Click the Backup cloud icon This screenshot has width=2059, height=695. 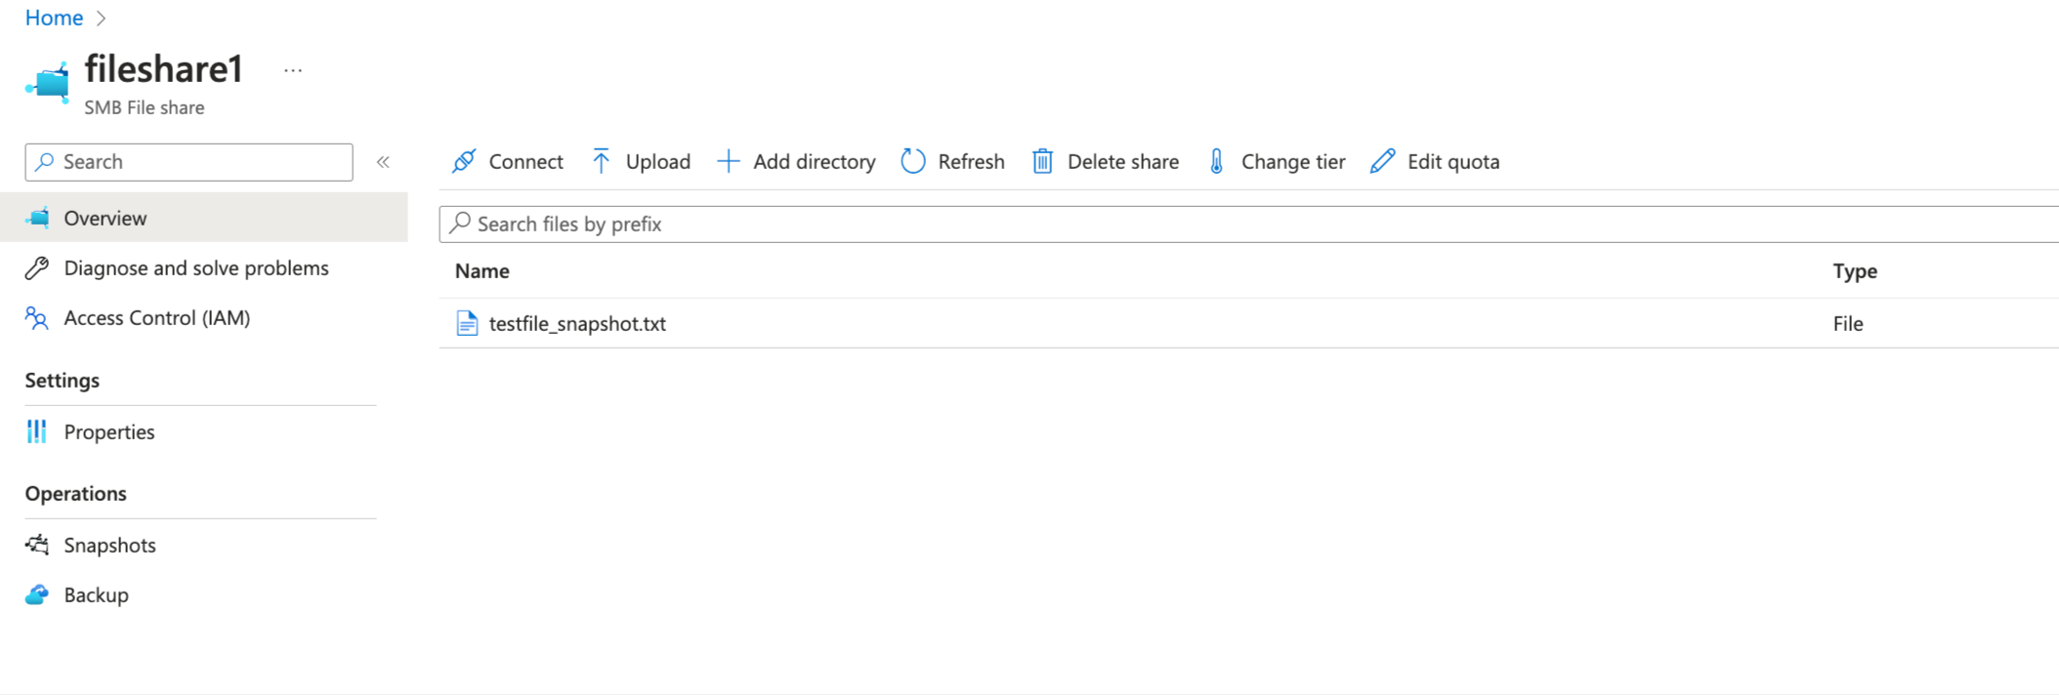[x=37, y=594]
